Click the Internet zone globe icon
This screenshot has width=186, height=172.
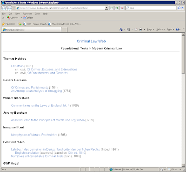111,169
